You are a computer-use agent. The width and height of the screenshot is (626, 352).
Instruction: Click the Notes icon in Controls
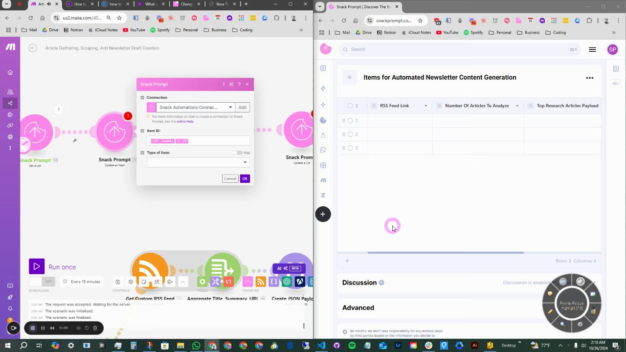click(x=144, y=282)
